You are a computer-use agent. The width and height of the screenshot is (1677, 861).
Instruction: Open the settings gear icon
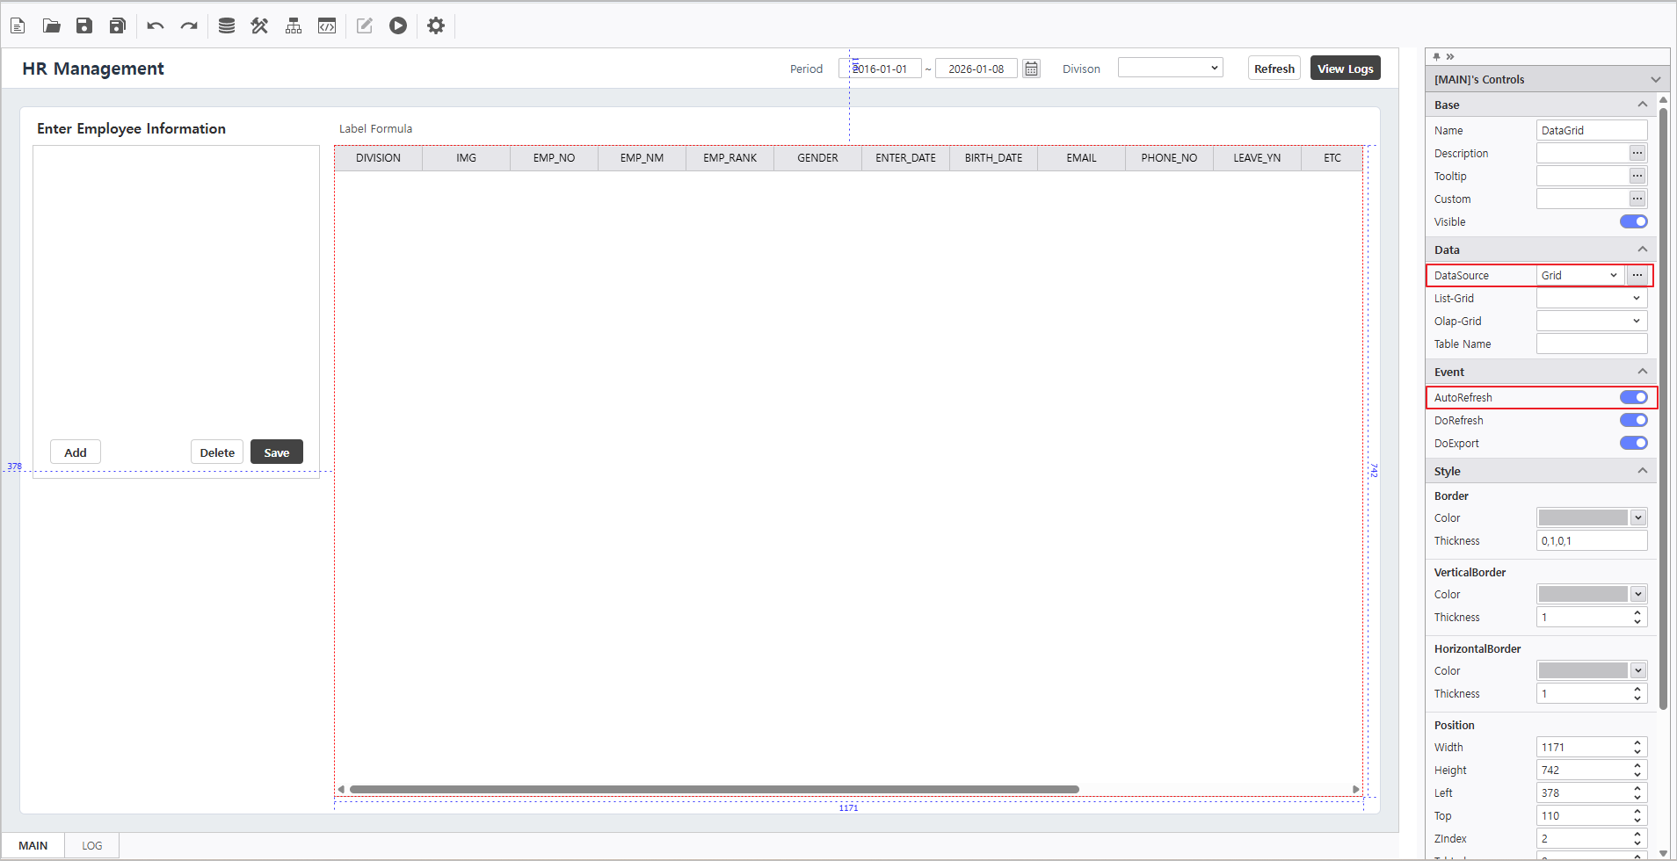click(x=436, y=25)
